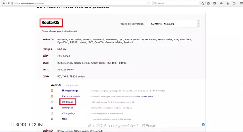This screenshot has width=243, height=132.
Task: Click the Changelog document icon
Action: pos(52,113)
